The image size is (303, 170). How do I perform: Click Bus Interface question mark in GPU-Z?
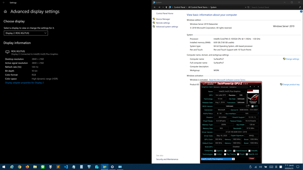(x=258, y=113)
